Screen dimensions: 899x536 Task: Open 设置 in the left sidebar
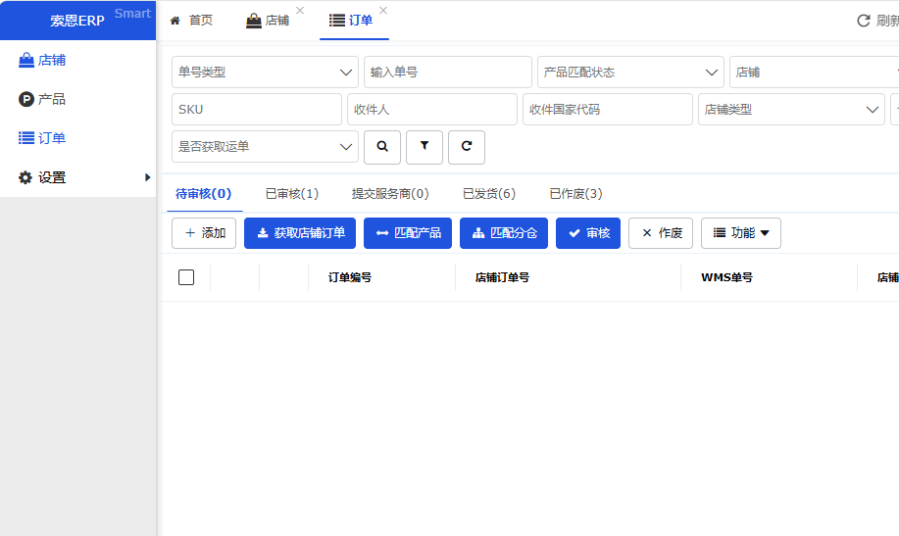coord(42,177)
